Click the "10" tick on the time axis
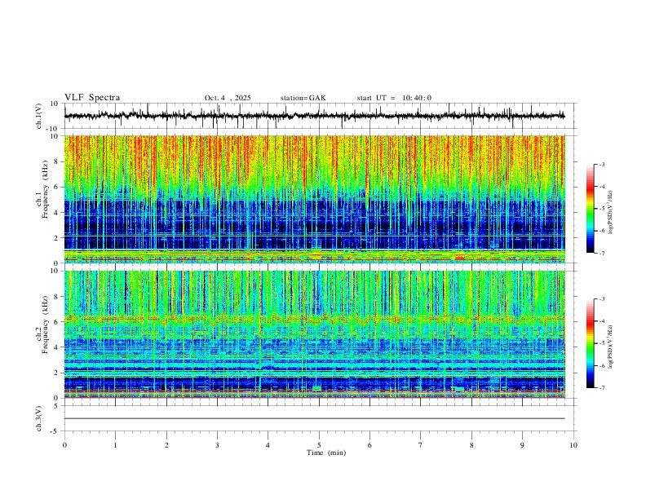This screenshot has height=499, width=646. coord(573,445)
